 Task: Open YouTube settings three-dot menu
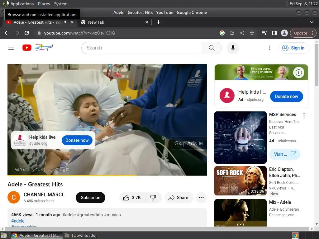click(269, 48)
